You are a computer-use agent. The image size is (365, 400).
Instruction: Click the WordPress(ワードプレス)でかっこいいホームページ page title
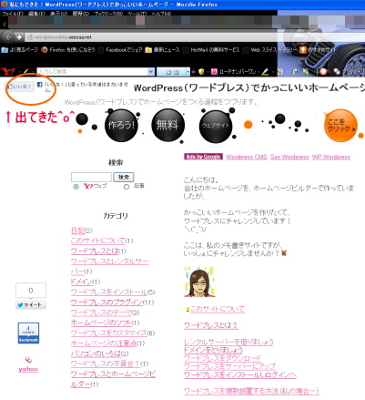point(249,88)
